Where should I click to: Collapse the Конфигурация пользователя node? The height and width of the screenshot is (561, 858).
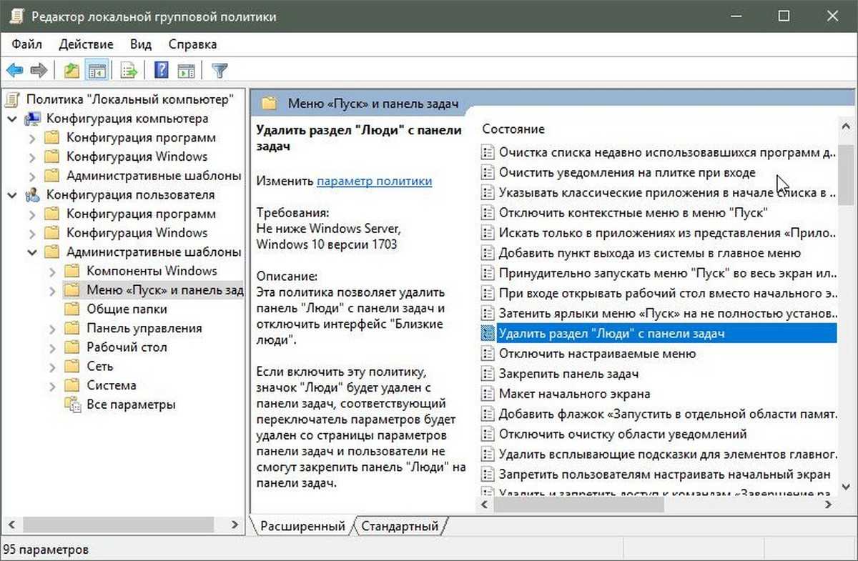click(x=11, y=195)
